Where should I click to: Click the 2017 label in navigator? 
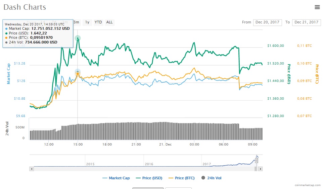point(207,164)
